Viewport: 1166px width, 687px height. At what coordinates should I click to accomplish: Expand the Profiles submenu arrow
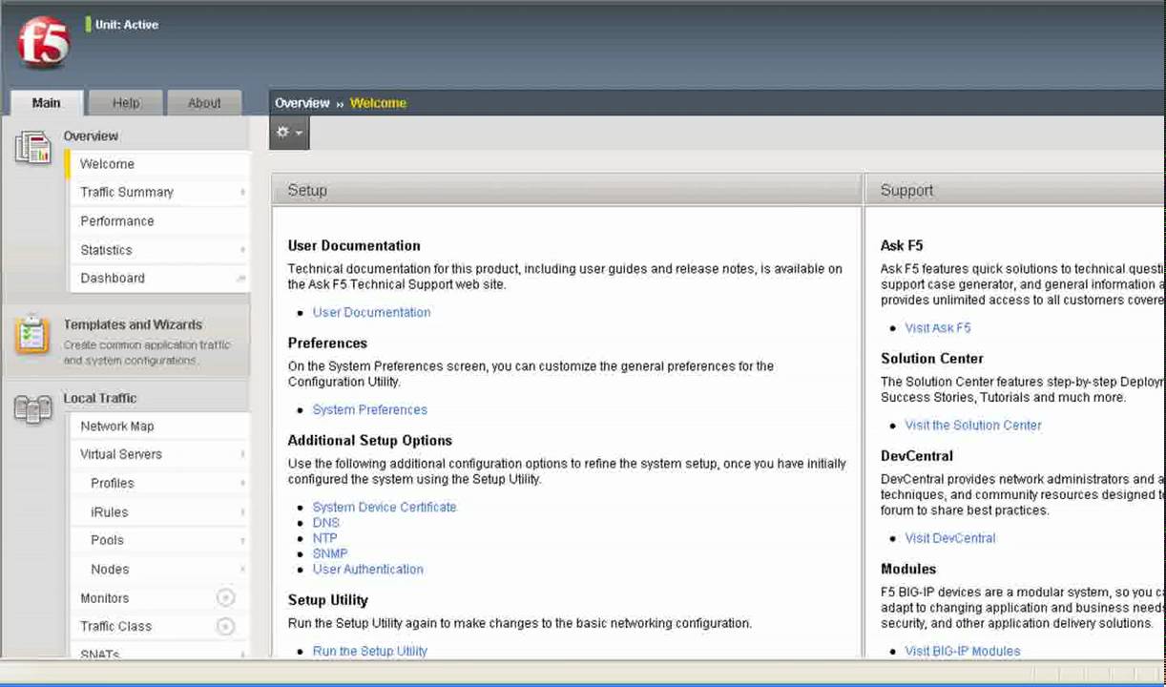242,484
